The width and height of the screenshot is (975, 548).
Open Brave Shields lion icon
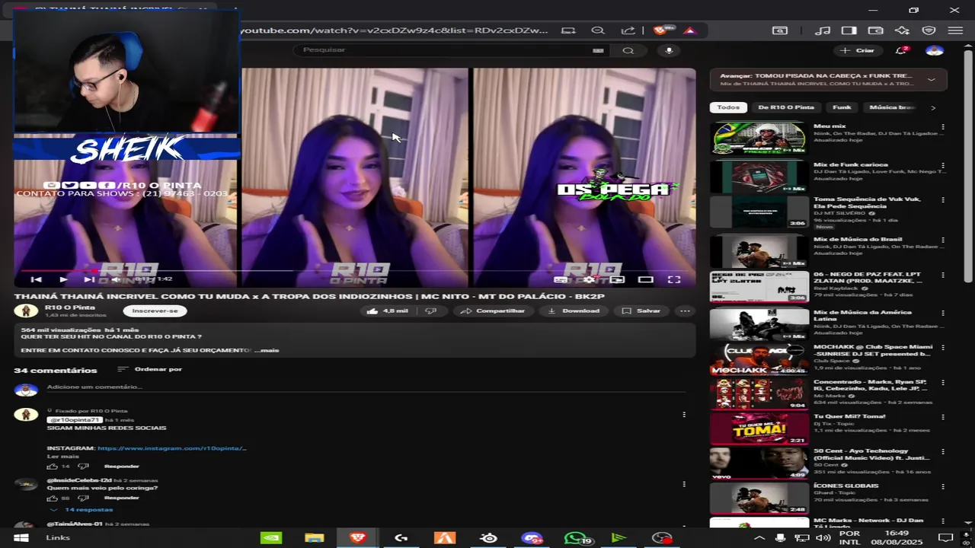[x=660, y=30]
